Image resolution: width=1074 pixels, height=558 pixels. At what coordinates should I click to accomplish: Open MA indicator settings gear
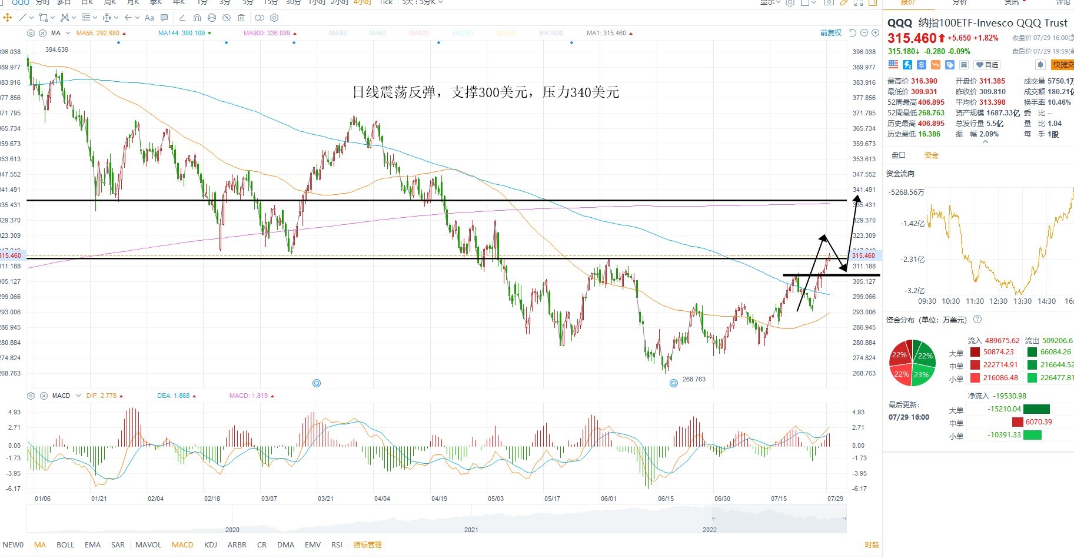pyautogui.click(x=31, y=33)
